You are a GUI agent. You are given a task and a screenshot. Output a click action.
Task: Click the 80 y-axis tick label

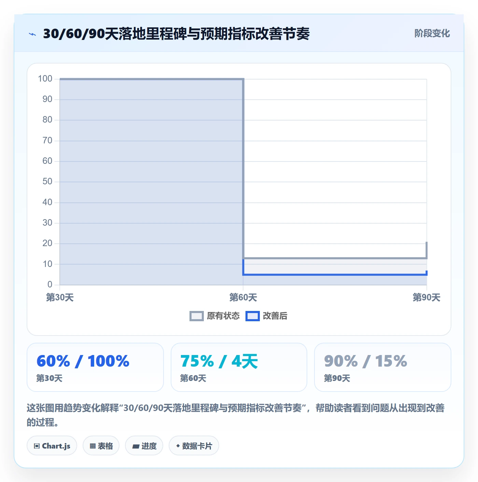coord(47,120)
